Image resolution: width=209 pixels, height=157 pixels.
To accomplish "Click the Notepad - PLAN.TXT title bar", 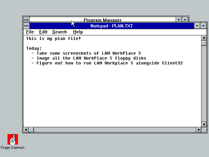I will click(112, 26).
